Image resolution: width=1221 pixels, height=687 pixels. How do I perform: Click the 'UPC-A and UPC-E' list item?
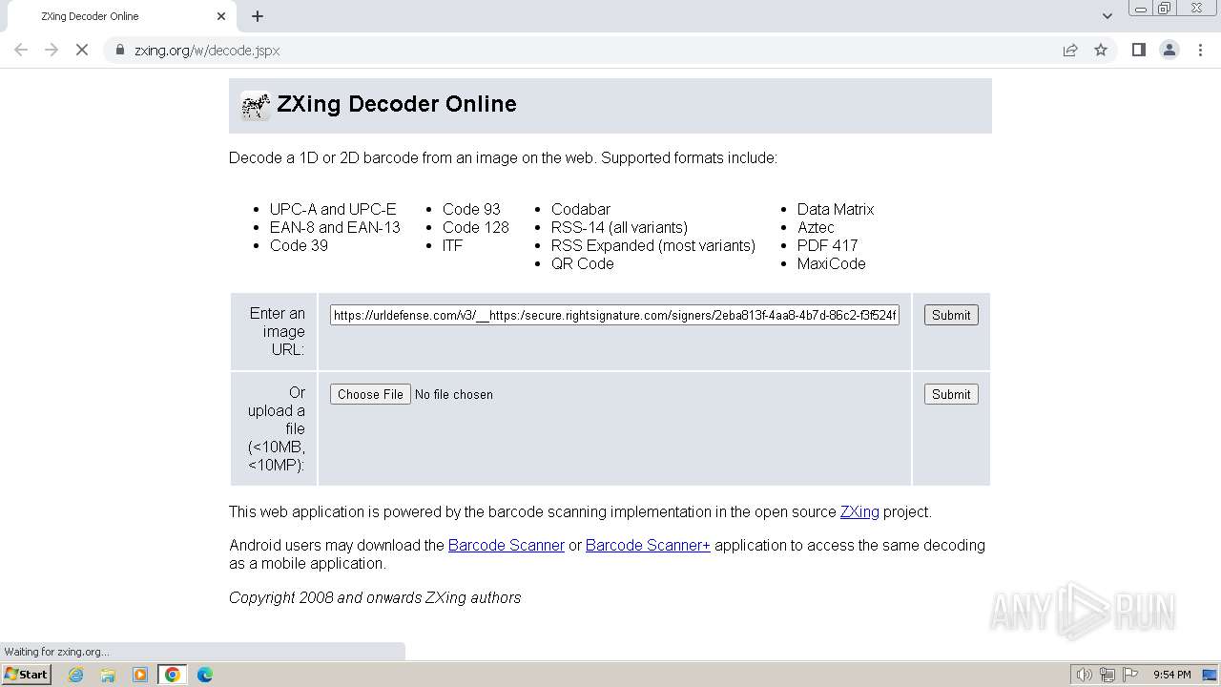point(333,209)
